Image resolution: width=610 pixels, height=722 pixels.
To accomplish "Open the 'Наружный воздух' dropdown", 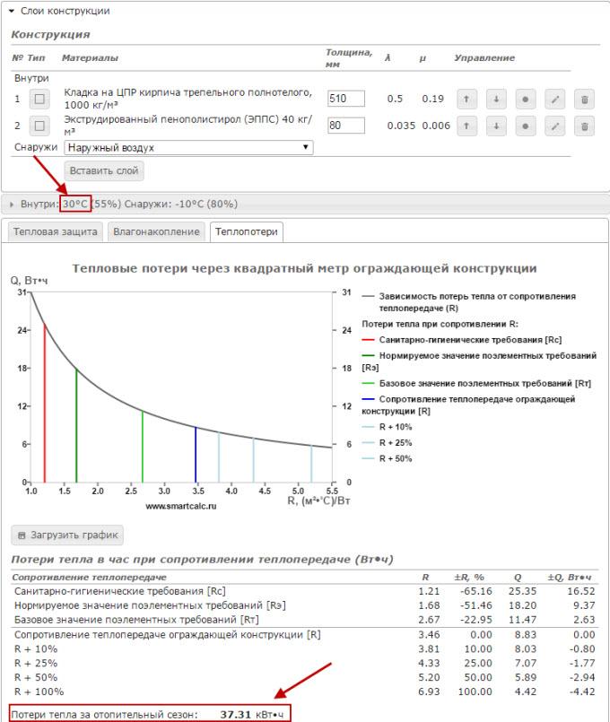I will pyautogui.click(x=188, y=147).
